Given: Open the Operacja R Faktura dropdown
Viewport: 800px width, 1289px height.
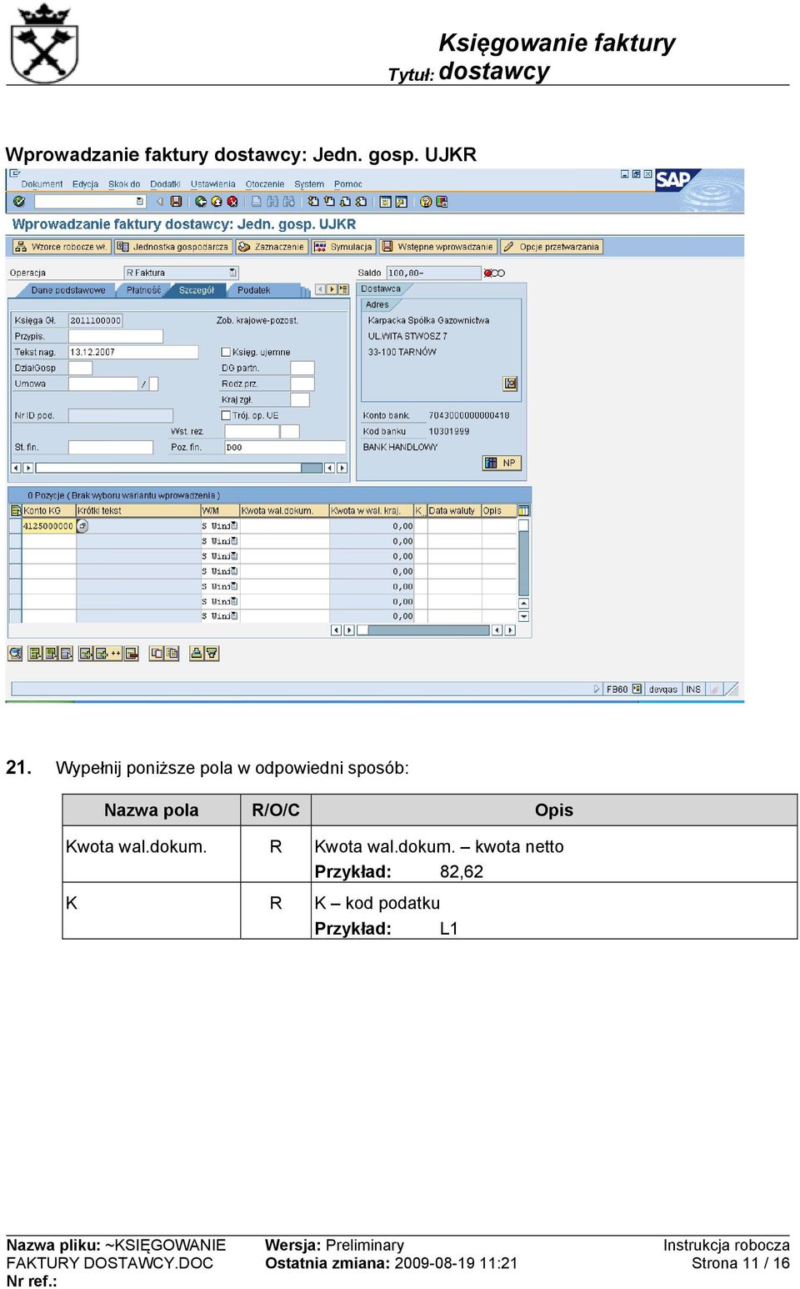Looking at the screenshot, I should tap(233, 273).
